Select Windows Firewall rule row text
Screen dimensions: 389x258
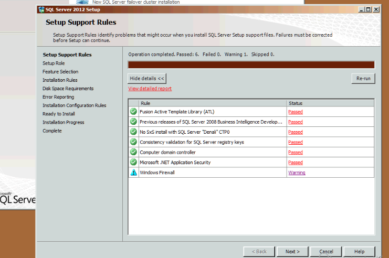[157, 173]
